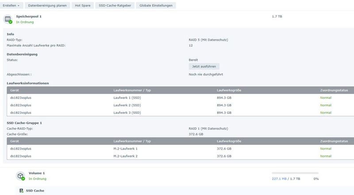The image size is (354, 195).
Task: Click the Cache-Größe 372.6 GB value
Action: click(x=196, y=134)
